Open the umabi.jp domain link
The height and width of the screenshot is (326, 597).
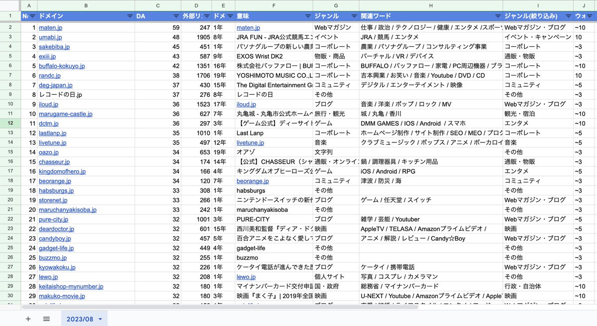point(50,37)
